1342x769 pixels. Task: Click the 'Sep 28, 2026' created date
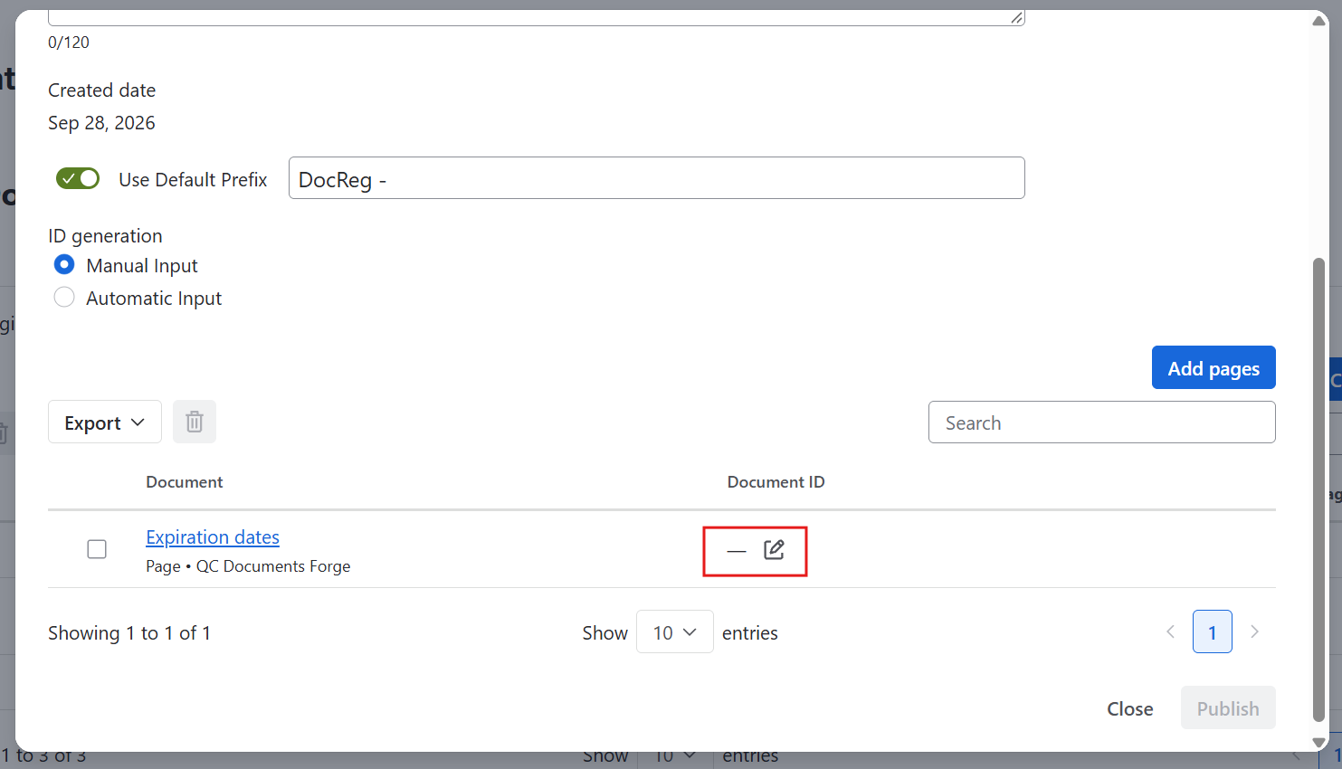pyautogui.click(x=101, y=123)
